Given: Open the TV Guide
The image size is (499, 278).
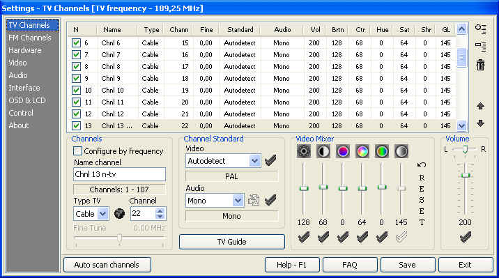Looking at the screenshot, I should (232, 242).
